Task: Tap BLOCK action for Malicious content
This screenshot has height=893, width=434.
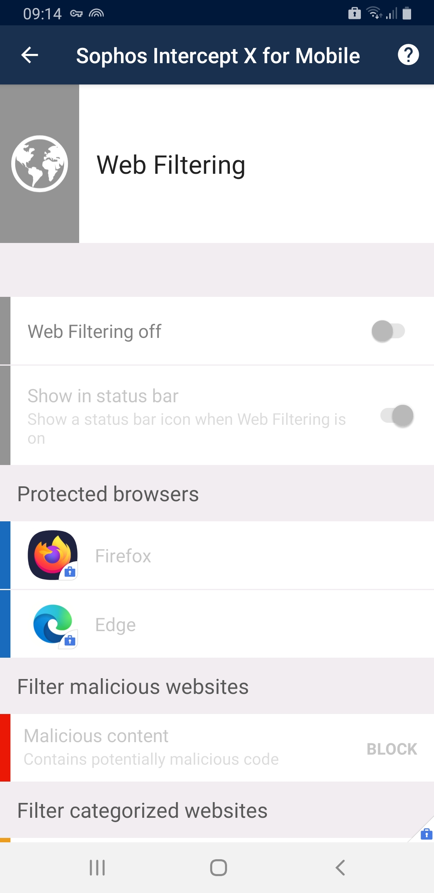Action: (392, 749)
